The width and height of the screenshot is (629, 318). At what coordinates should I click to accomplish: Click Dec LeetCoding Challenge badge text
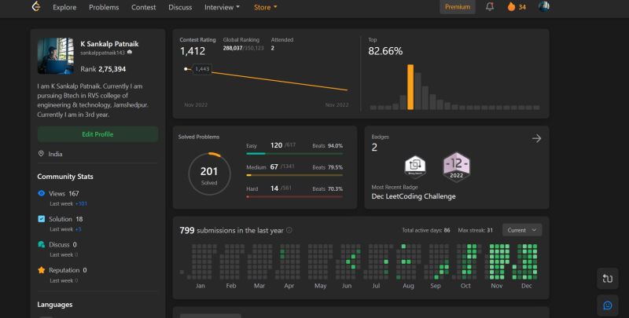(414, 196)
